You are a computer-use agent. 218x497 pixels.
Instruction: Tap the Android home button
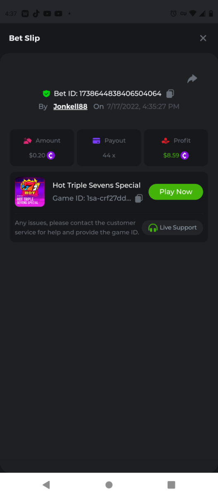[109, 485]
